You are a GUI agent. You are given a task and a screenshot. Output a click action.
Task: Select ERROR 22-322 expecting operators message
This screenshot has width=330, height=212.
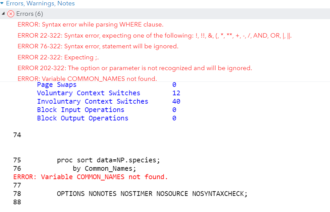[x=154, y=35]
